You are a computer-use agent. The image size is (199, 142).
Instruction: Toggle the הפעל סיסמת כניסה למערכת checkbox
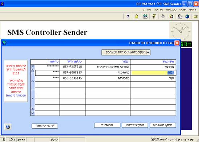148,52
